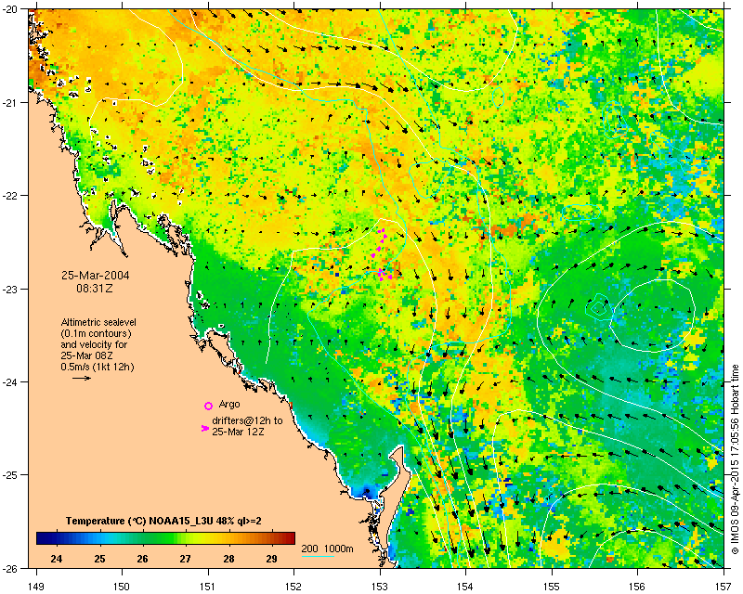Click the '(0.1m contours)' text
Screen dimensions: 743x594
point(97,333)
